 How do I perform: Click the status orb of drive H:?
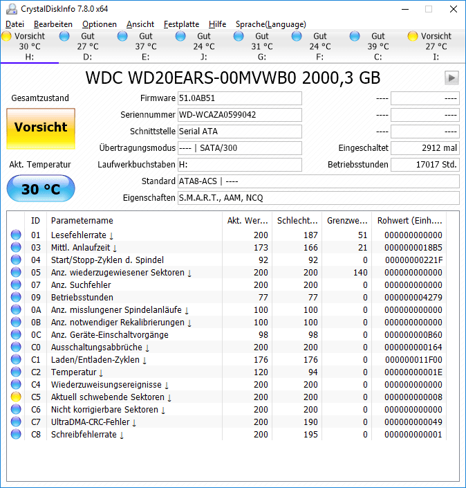point(6,36)
